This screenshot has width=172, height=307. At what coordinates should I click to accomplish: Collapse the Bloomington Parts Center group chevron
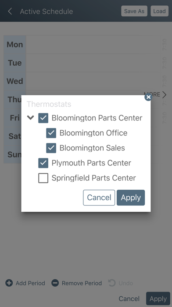pyautogui.click(x=30, y=118)
